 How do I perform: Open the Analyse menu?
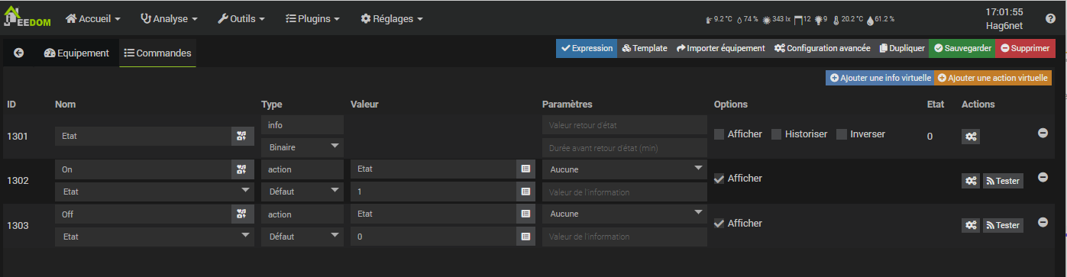point(169,18)
